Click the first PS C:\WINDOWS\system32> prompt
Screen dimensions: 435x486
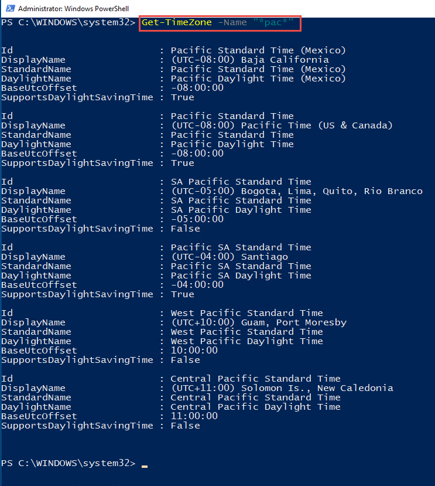pyautogui.click(x=68, y=22)
